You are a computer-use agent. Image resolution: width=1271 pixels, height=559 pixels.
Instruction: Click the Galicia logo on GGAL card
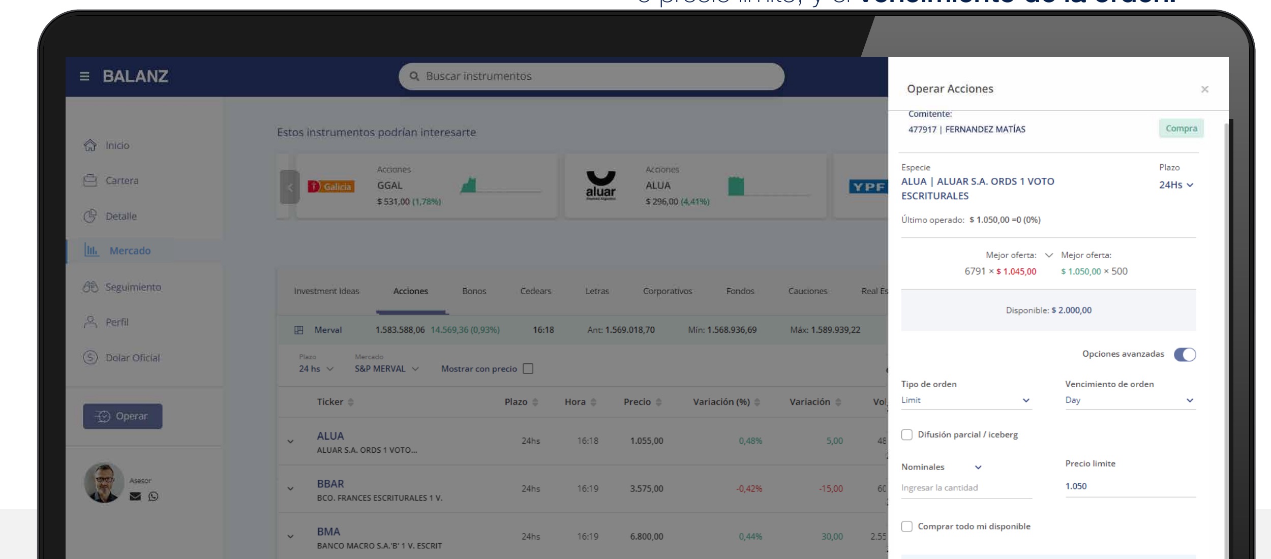[x=331, y=187]
